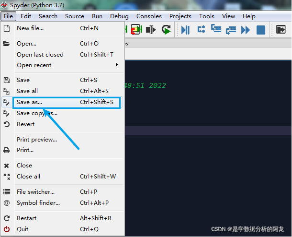Open the Source menu

75,16
